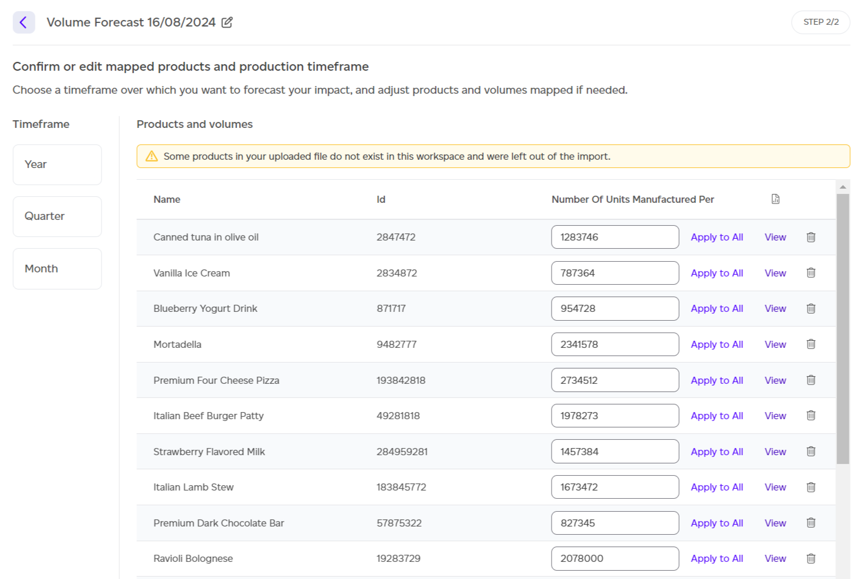Click the Mortadella product name
The image size is (860, 579).
178,344
